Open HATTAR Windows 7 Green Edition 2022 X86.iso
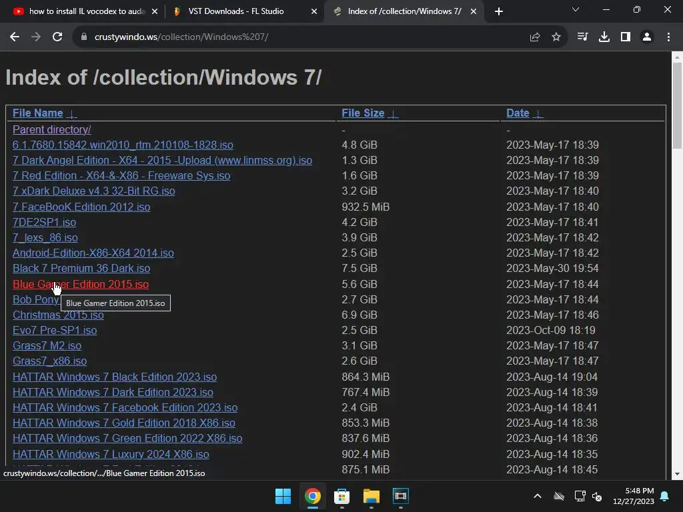The image size is (683, 512). pyautogui.click(x=127, y=439)
